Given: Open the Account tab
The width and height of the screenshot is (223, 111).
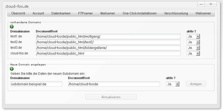Looking at the screenshot, I should pyautogui.click(x=38, y=13).
